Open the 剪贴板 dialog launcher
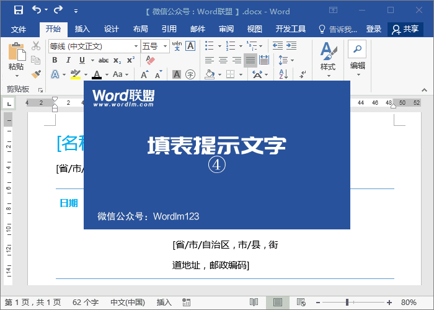The height and width of the screenshot is (310, 434). click(x=41, y=90)
